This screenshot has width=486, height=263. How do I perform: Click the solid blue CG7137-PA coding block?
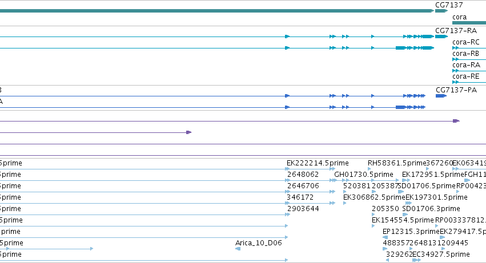click(441, 96)
